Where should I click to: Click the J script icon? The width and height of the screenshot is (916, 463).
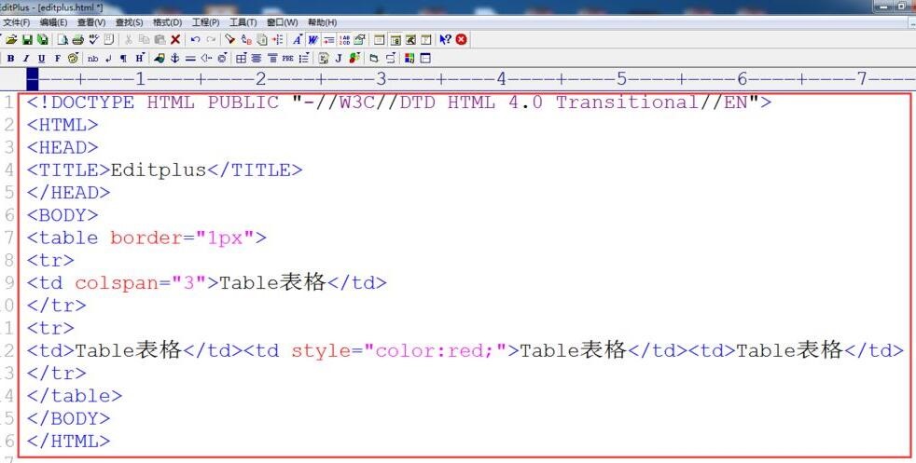339,59
